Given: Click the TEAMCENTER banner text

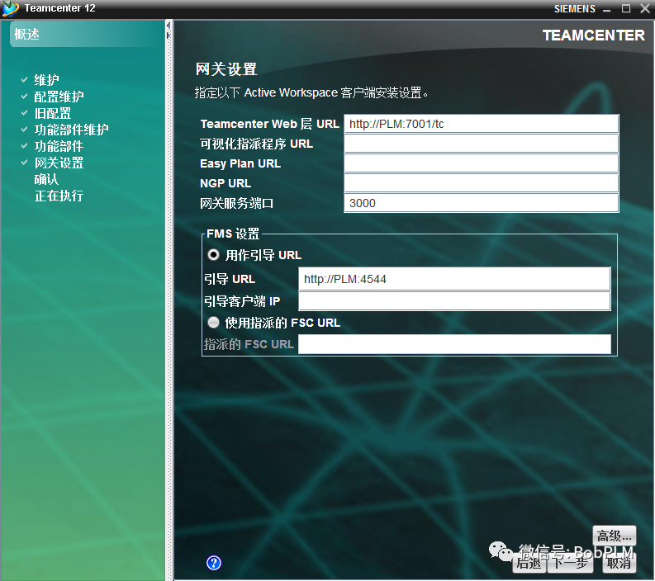Looking at the screenshot, I should [x=594, y=35].
